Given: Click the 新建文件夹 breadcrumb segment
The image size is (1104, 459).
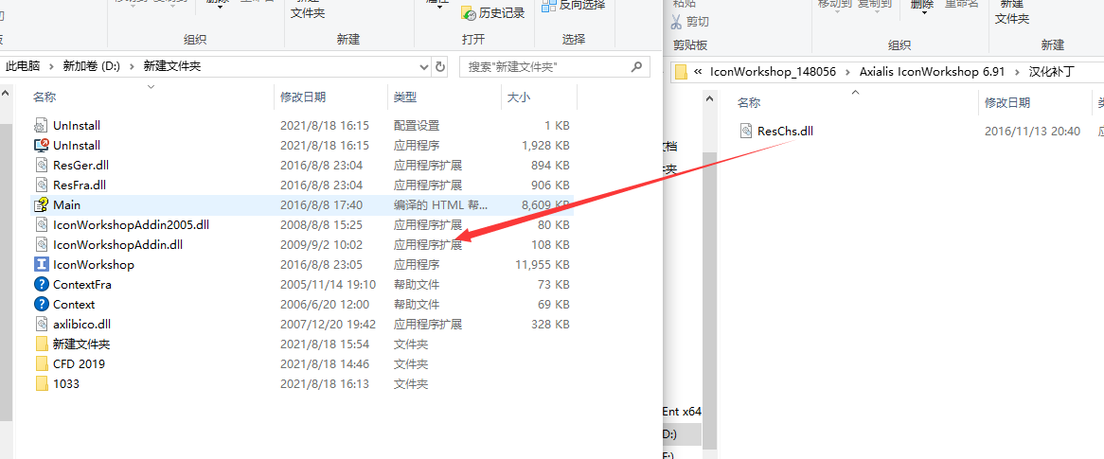Looking at the screenshot, I should click(171, 67).
